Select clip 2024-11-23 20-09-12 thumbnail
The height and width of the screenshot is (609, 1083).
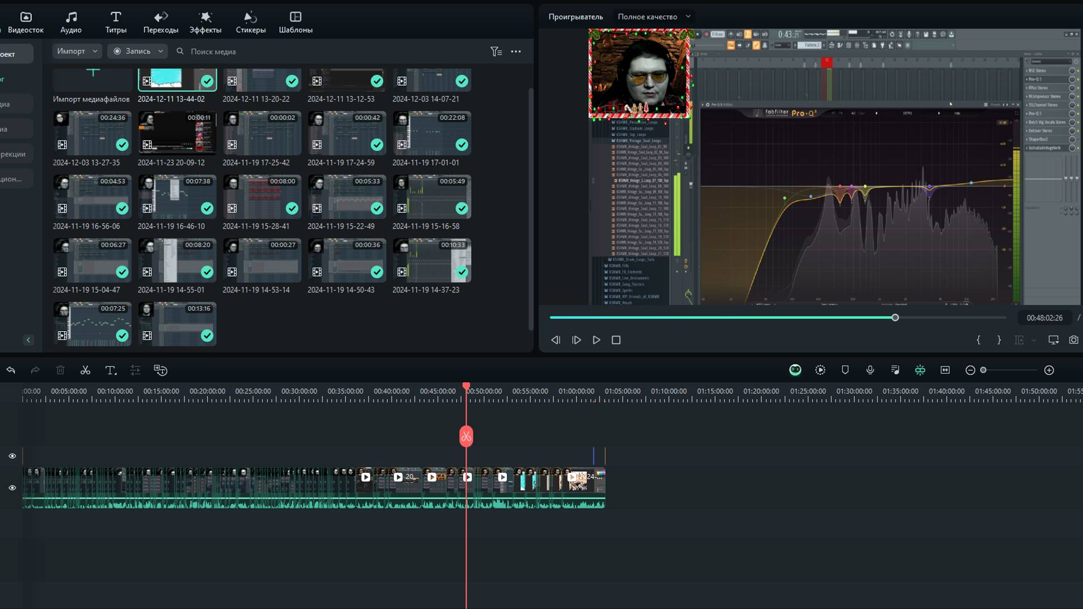[x=177, y=133]
